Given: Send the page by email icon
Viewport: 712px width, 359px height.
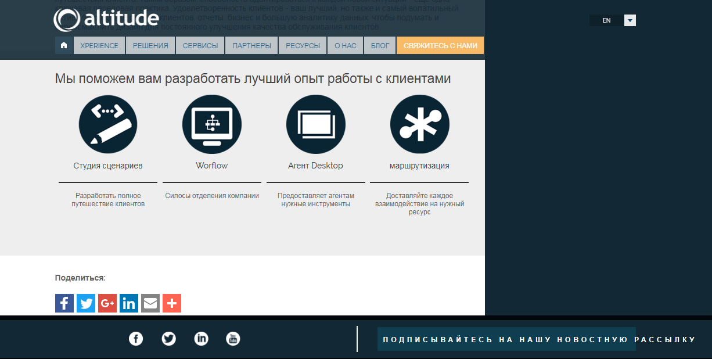Looking at the screenshot, I should pos(150,303).
